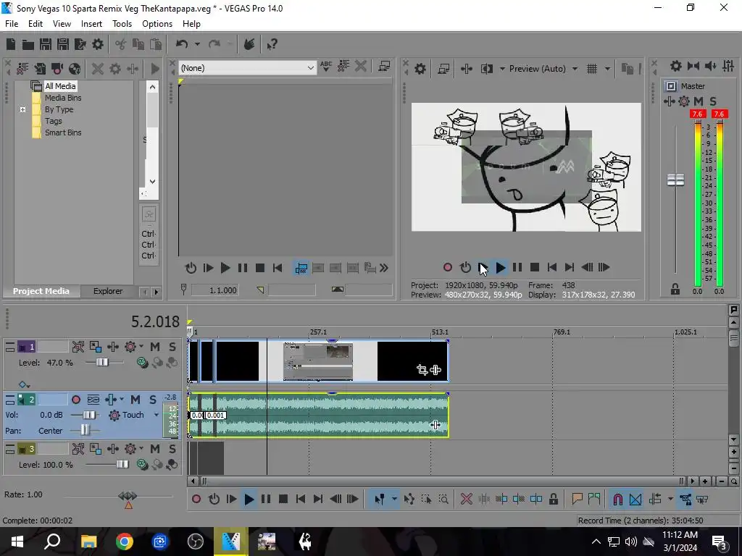Open the Insert menu
Screen dimensions: 742x556
(91, 24)
